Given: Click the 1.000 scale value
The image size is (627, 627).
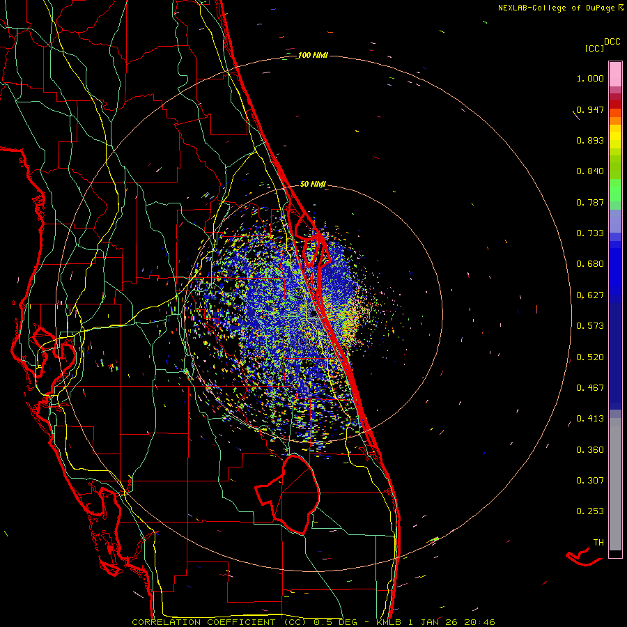Looking at the screenshot, I should coord(590,78).
